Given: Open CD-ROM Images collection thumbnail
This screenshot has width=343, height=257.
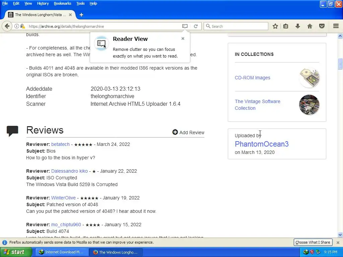Looking at the screenshot, I should pos(309,78).
